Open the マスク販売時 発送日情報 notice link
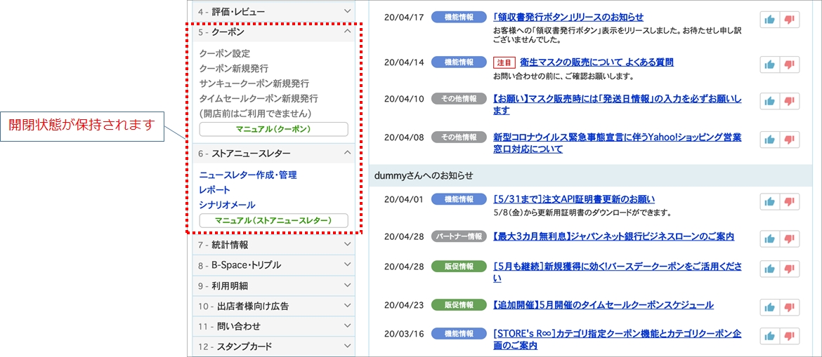Screen dimensions: 822x357 click(618, 105)
